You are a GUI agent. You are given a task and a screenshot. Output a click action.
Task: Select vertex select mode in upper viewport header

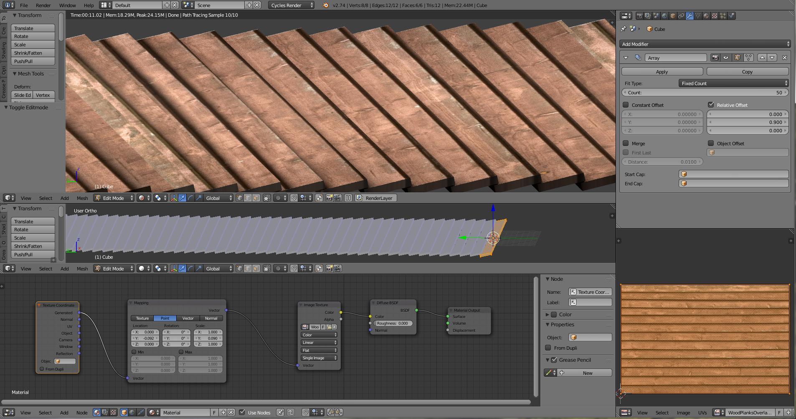pyautogui.click(x=239, y=198)
